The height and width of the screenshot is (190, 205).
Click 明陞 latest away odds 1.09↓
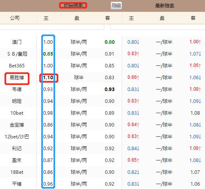pos(195,101)
